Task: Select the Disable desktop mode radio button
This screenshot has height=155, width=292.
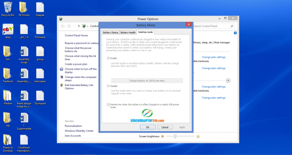Action: click(108, 86)
